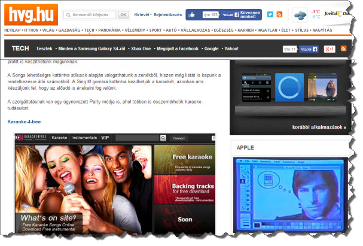Screen dimensions: 363x246
Task: Click the Free karaoke tile
Action: 185,159
